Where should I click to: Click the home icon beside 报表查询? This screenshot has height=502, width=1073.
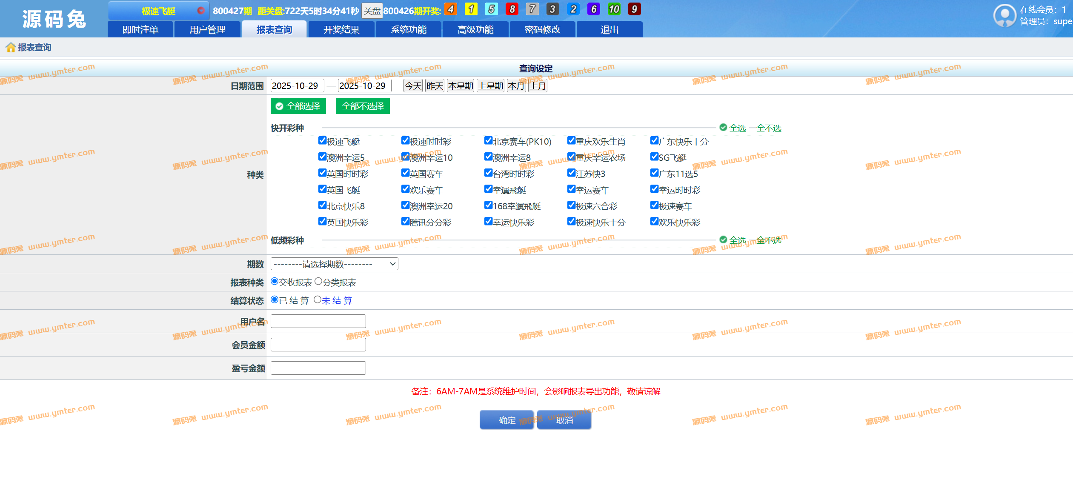(11, 47)
